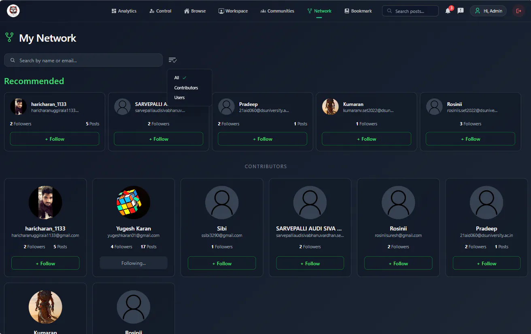531x334 pixels.
Task: Click the red logout icon
Action: click(518, 11)
